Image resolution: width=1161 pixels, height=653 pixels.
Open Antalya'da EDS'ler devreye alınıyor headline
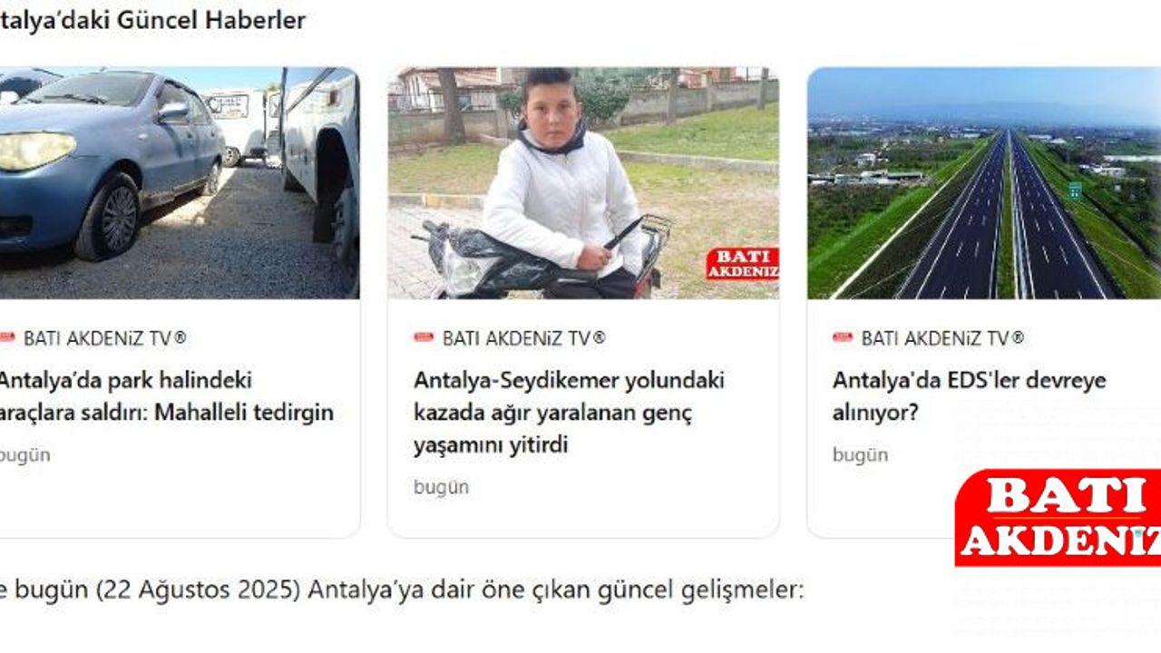coord(970,396)
